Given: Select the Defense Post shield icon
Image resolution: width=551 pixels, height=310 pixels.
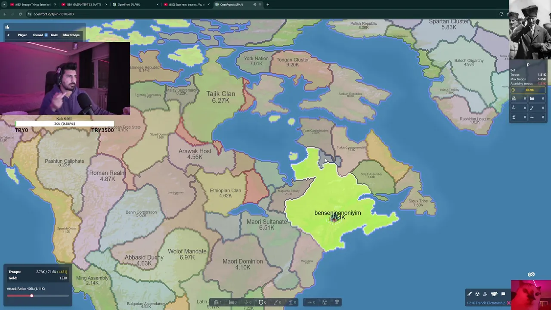Looking at the screenshot, I should pos(261,302).
